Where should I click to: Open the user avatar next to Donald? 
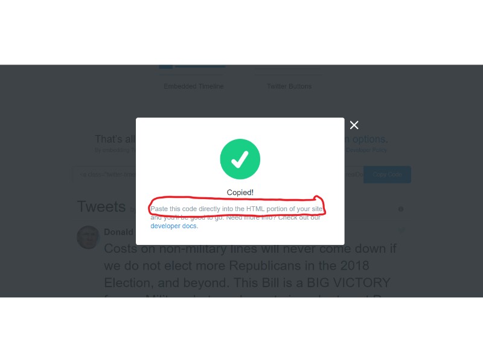point(88,237)
